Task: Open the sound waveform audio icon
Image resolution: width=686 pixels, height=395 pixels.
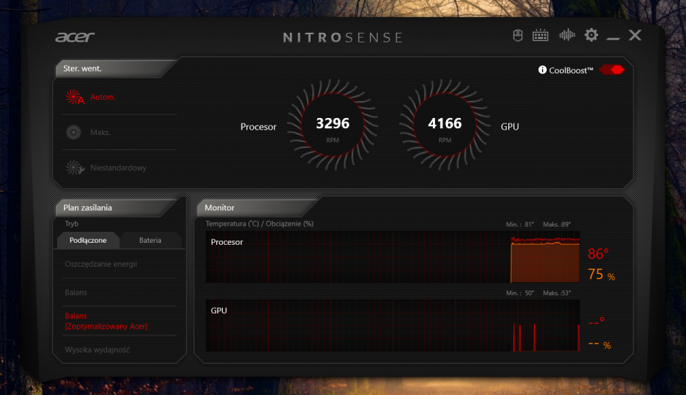Action: (567, 35)
